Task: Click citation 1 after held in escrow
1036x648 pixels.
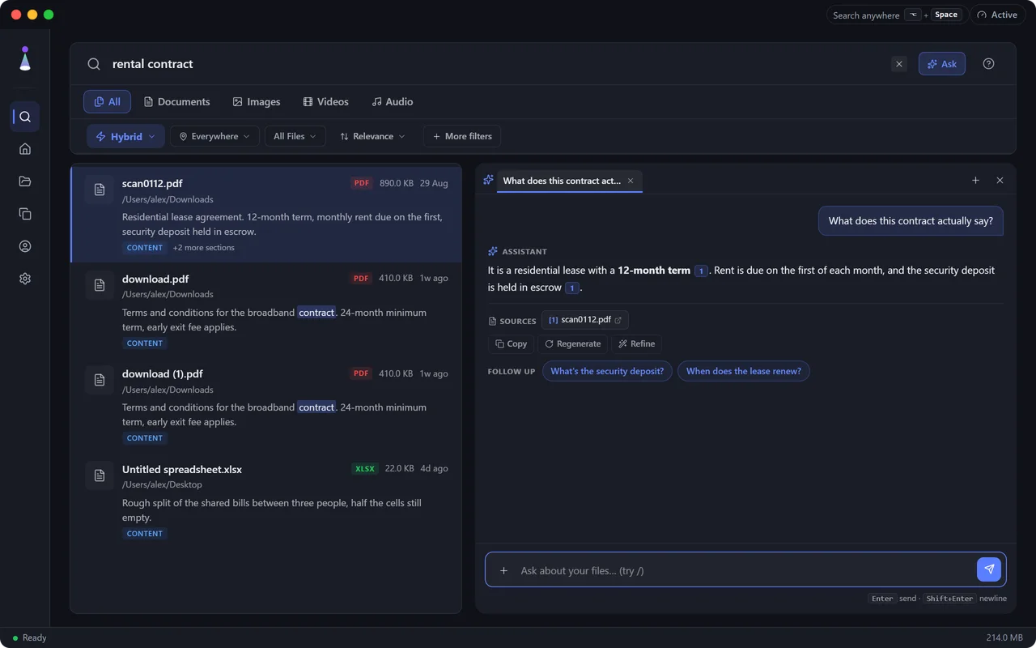Action: (572, 288)
